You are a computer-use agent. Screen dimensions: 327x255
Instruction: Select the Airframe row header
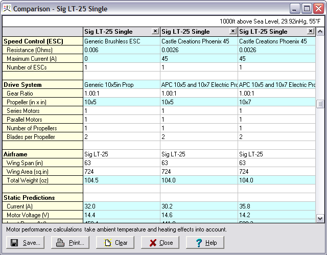tap(43, 154)
